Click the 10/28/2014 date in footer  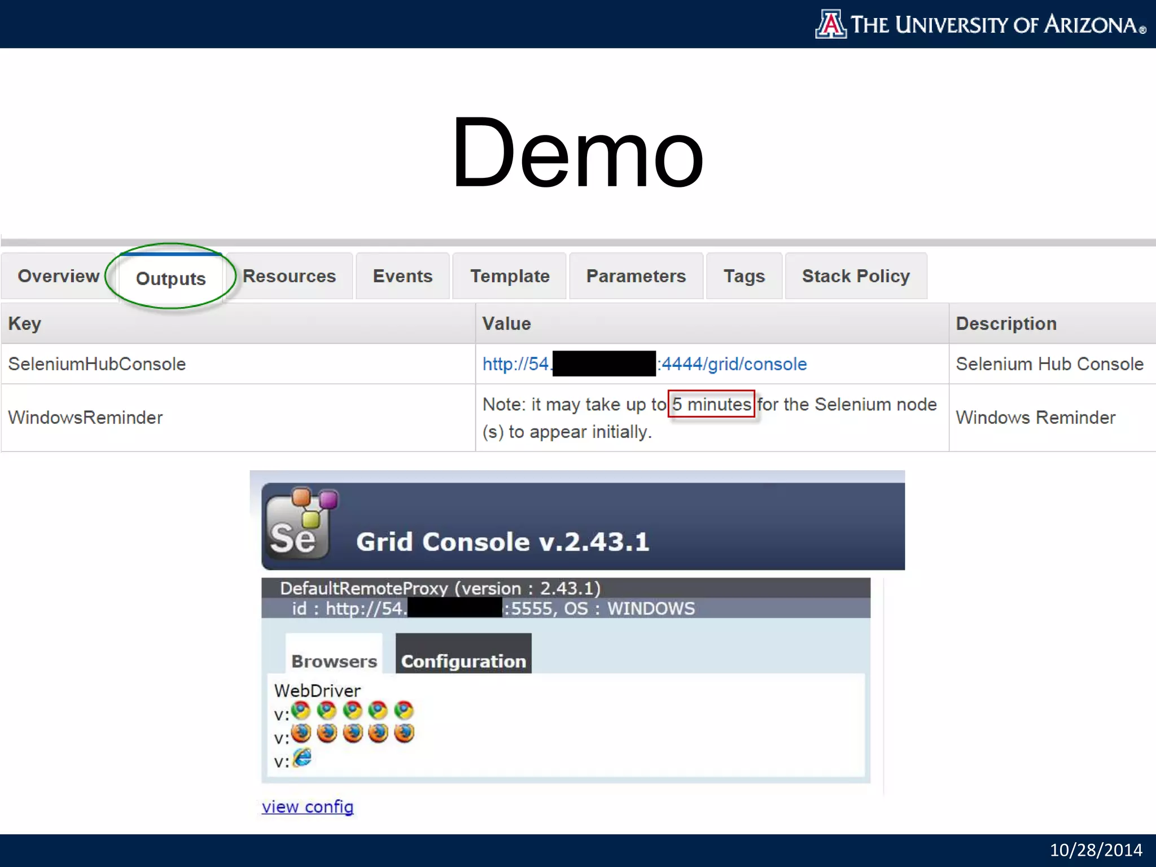pyautogui.click(x=1096, y=850)
